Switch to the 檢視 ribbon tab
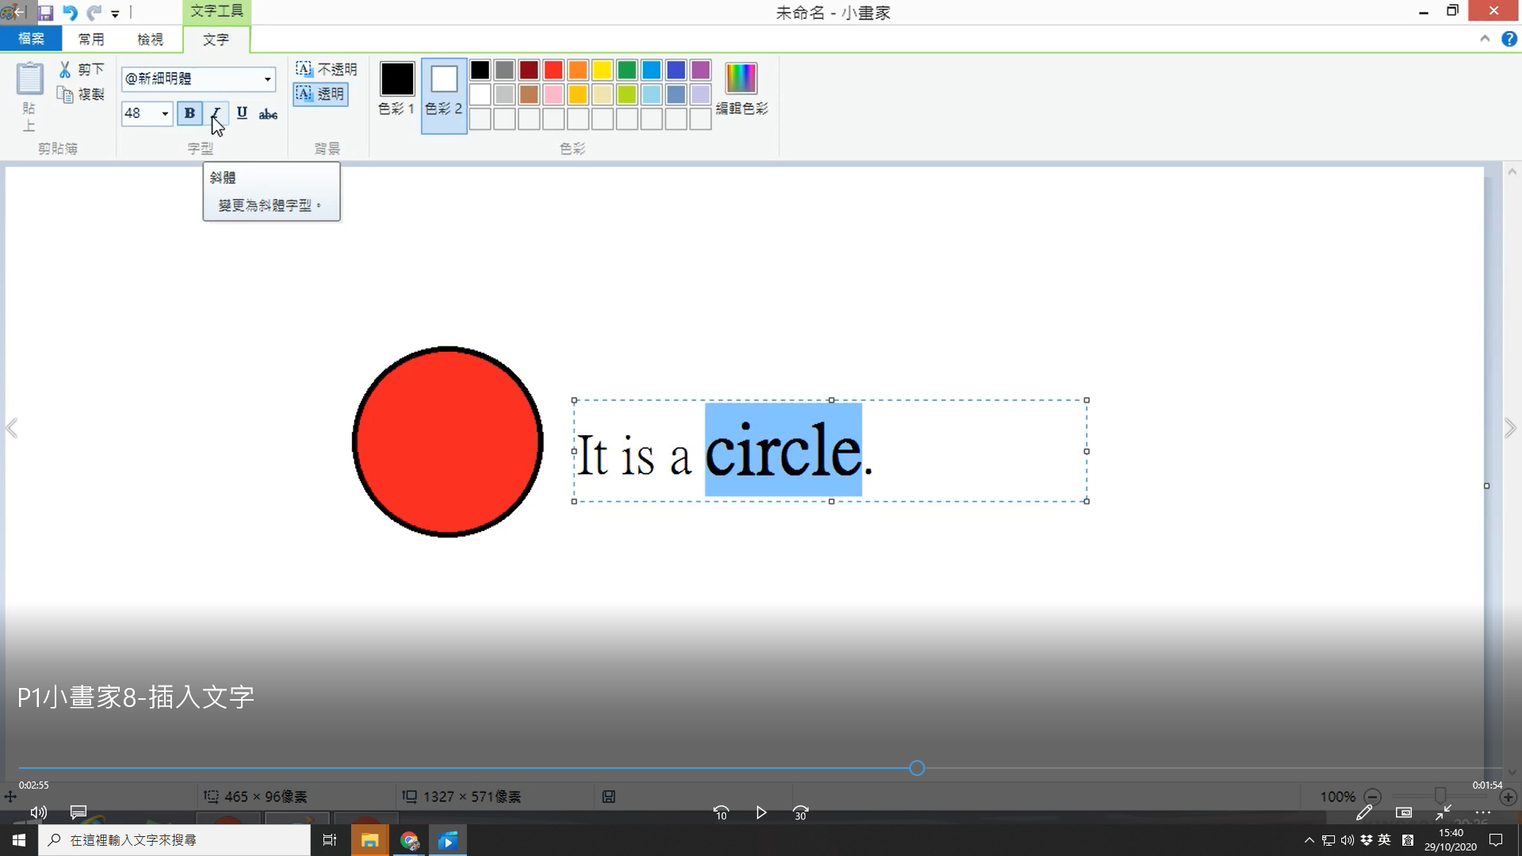This screenshot has width=1522, height=856. [x=150, y=39]
